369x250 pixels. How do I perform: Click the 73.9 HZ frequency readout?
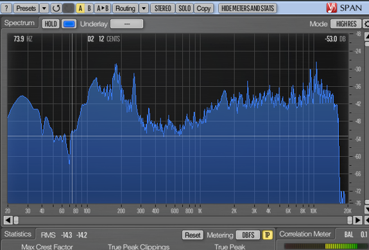(x=23, y=39)
